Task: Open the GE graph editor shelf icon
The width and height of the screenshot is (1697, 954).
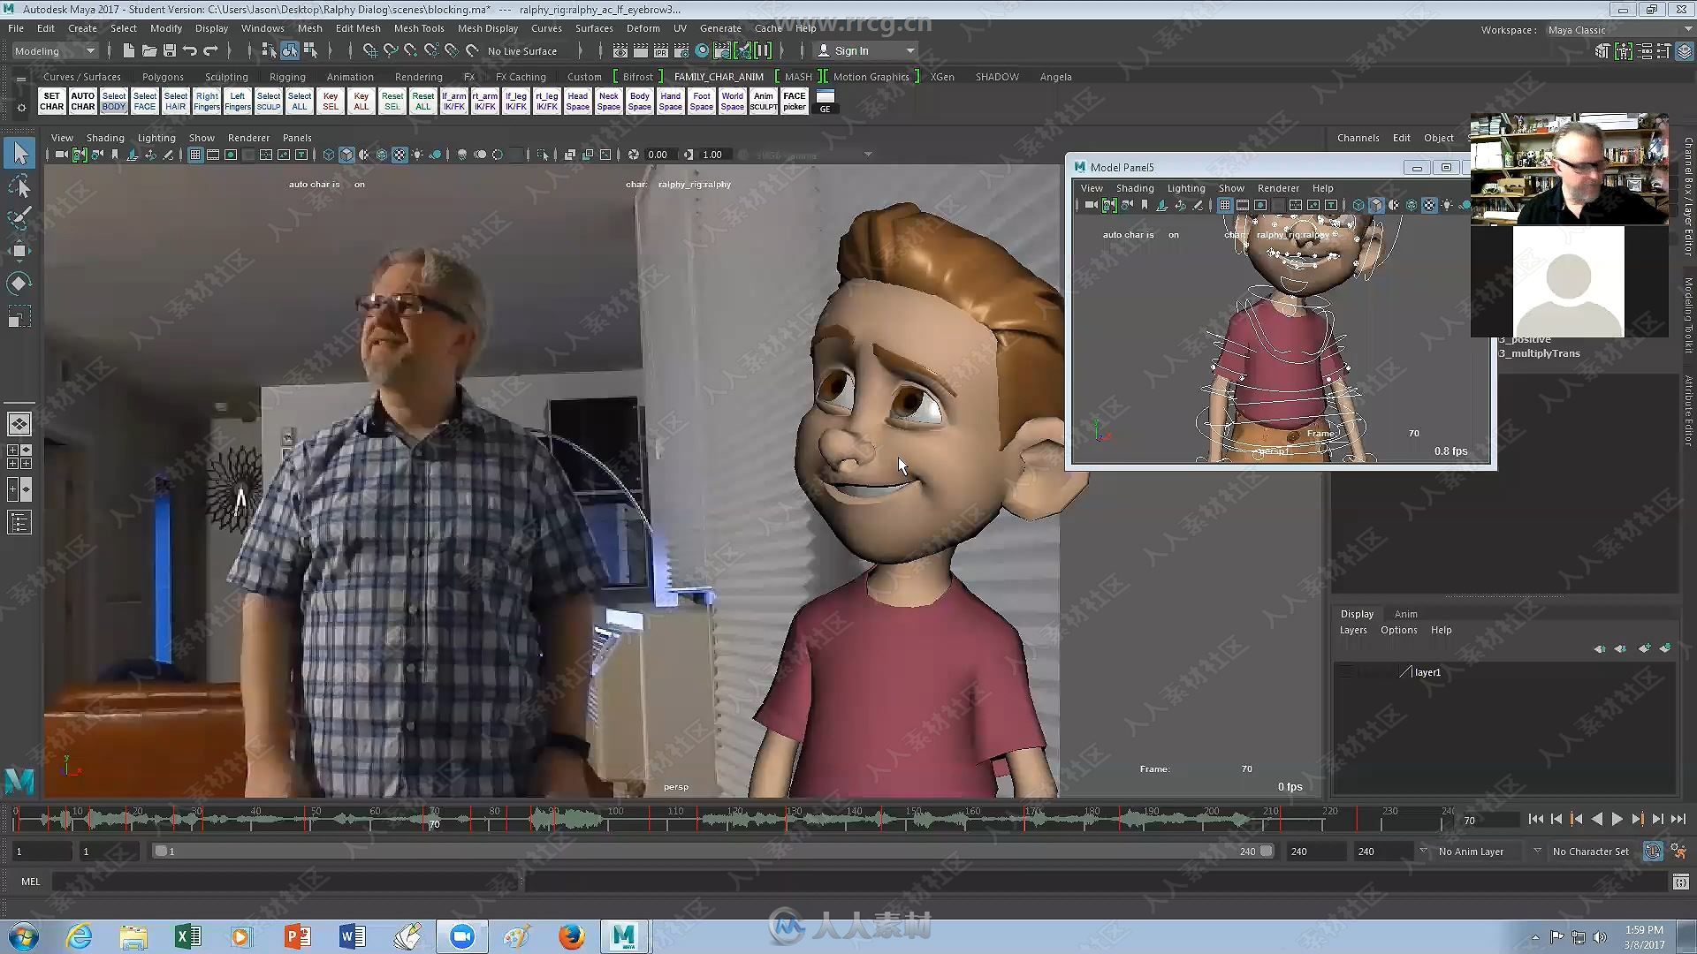Action: 825,101
